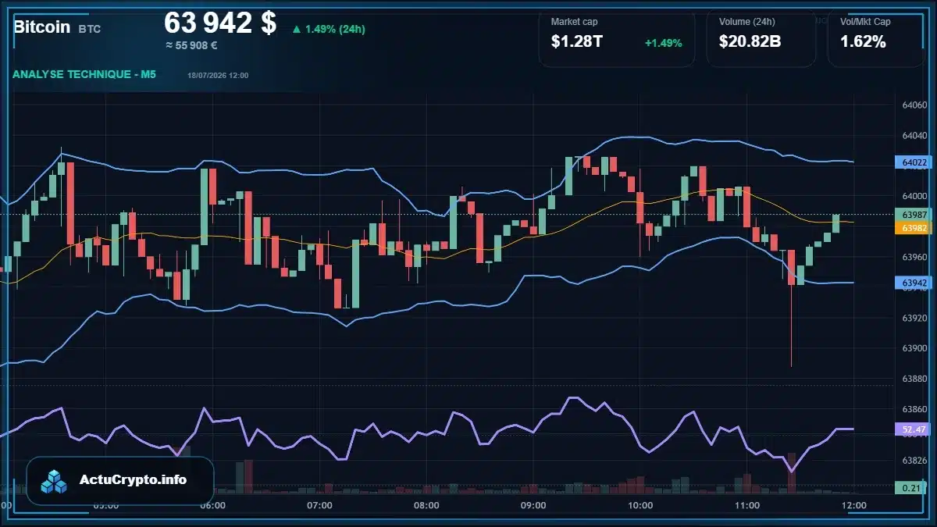Select the Vol/Mkt Cap label
Viewport: 937px width, 527px height.
click(865, 22)
